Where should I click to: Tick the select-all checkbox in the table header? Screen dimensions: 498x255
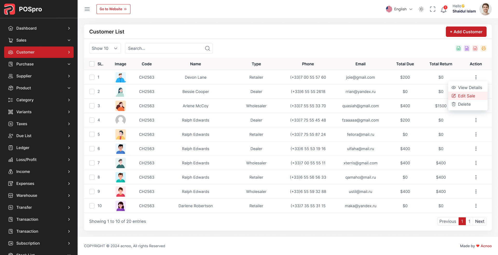point(92,64)
